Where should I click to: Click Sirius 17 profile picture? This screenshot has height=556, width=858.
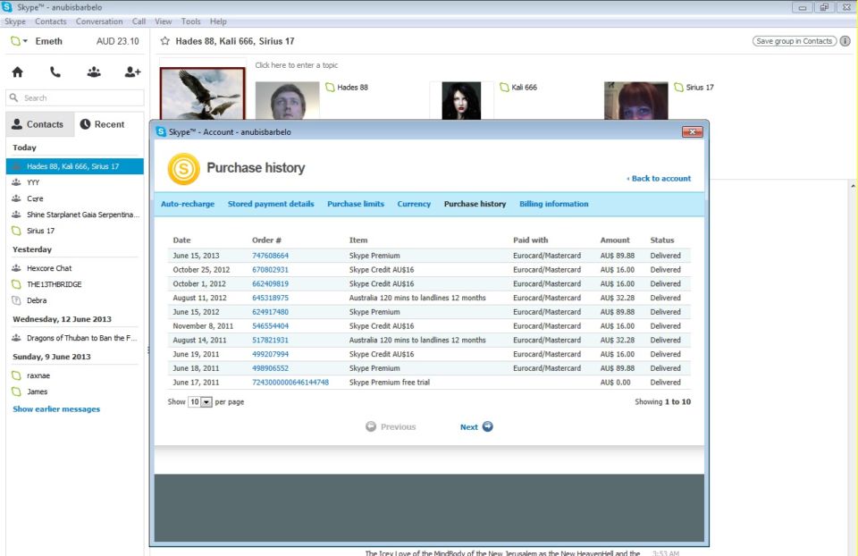click(x=635, y=101)
